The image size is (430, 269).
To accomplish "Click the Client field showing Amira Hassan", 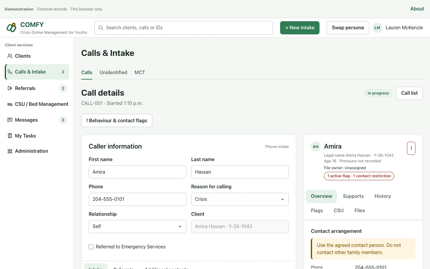I will [240, 227].
